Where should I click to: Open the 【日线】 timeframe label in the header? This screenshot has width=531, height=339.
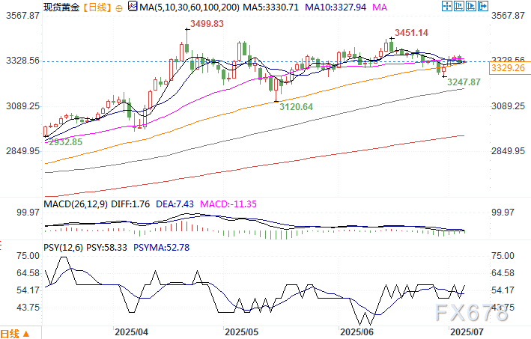click(x=97, y=8)
